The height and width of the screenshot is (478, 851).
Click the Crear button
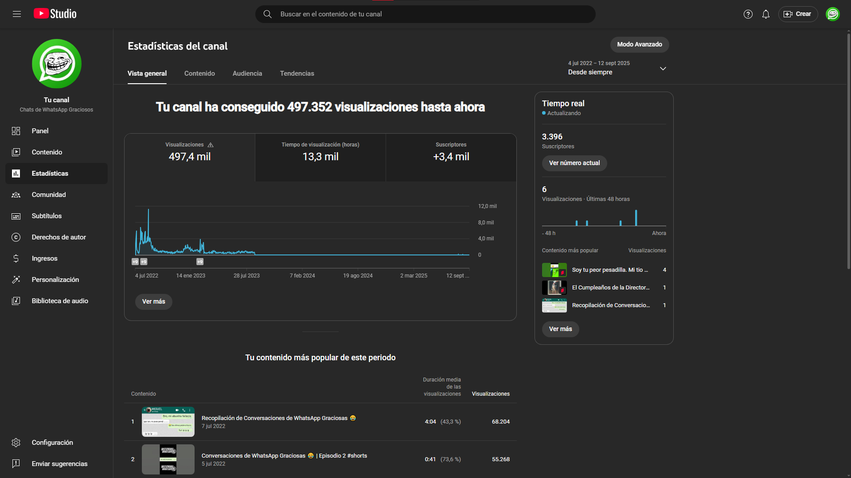coord(798,14)
